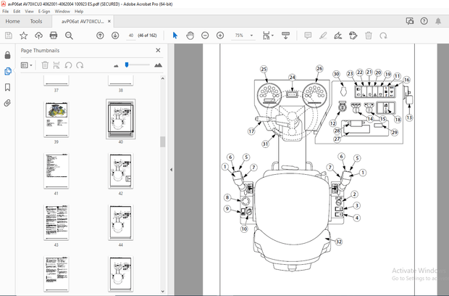Click the page layout icon in thumbnails toolbar

[x=56, y=65]
